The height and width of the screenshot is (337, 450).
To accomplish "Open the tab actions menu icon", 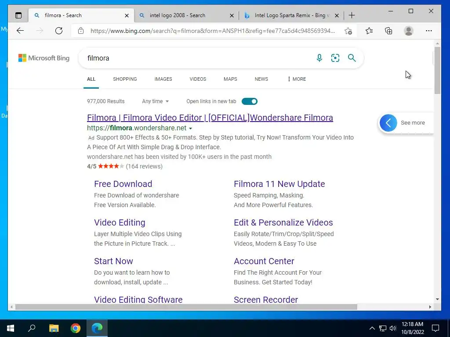I will pos(18,15).
